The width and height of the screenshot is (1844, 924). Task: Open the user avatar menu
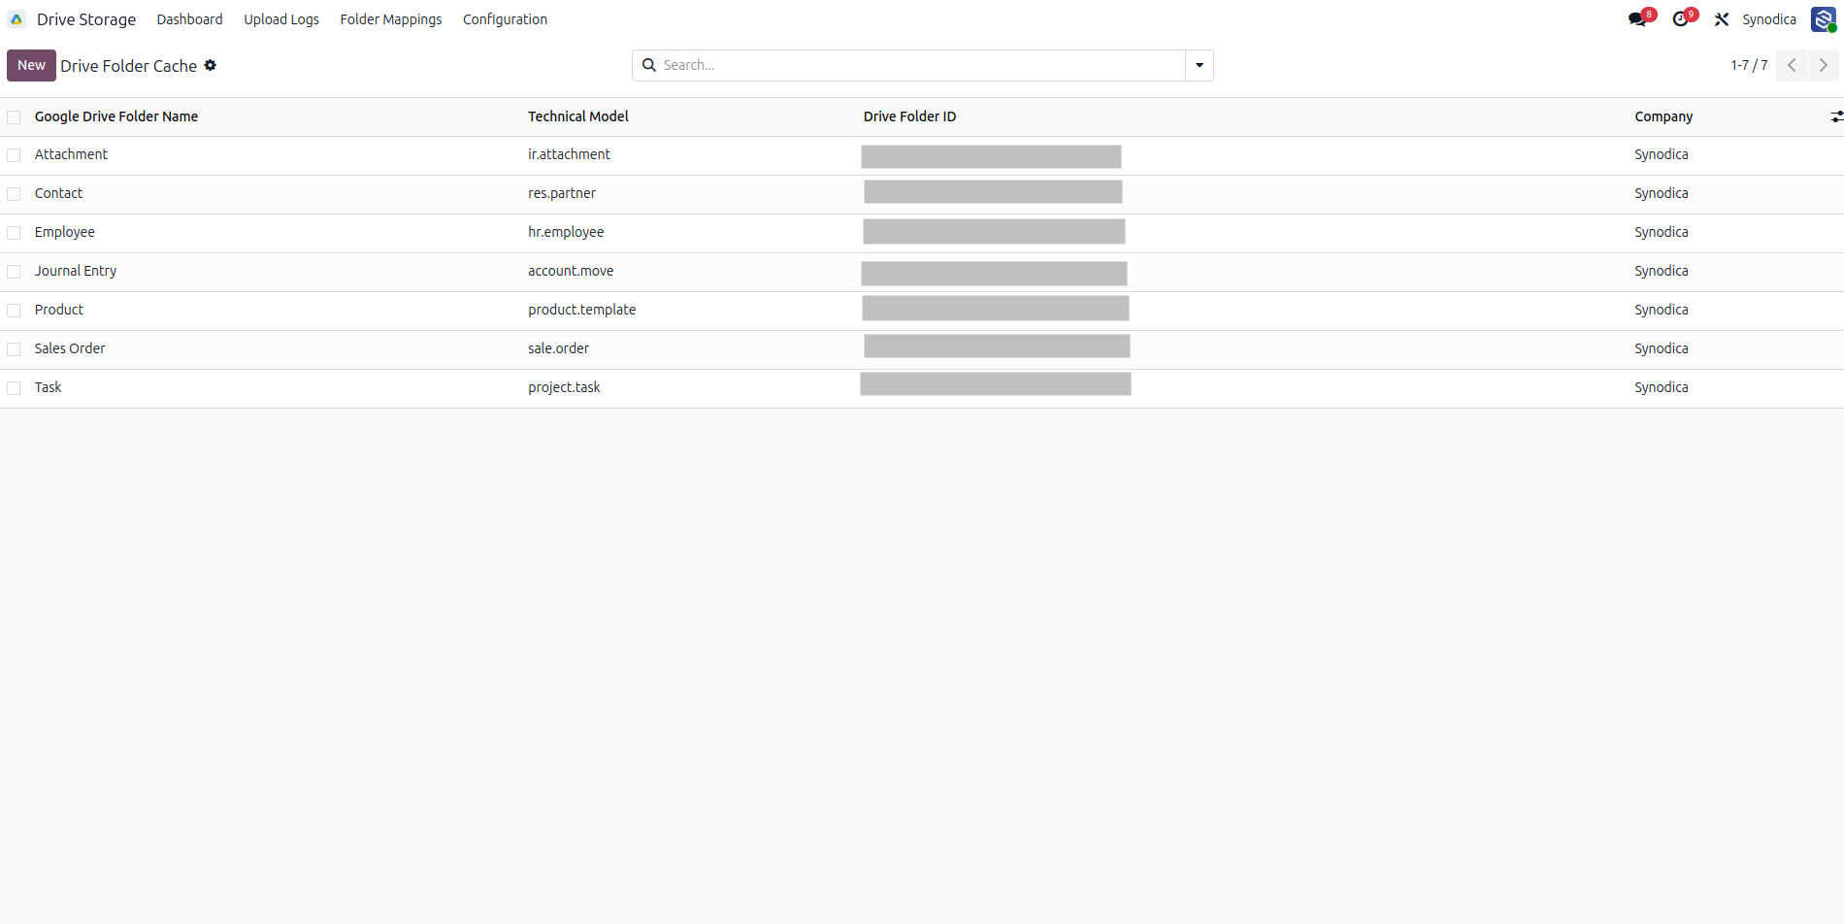coord(1824,19)
